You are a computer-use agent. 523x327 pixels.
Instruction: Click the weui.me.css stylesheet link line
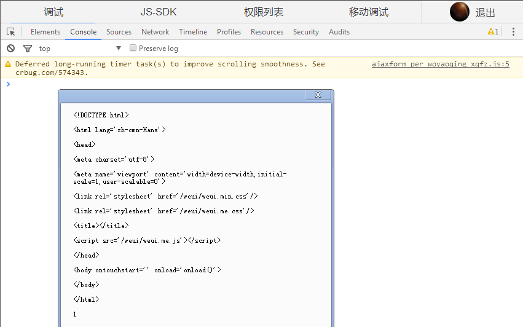coord(163,211)
